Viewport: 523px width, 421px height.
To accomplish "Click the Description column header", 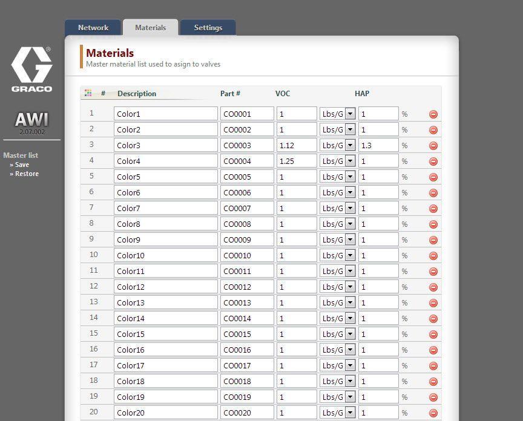I will 137,94.
